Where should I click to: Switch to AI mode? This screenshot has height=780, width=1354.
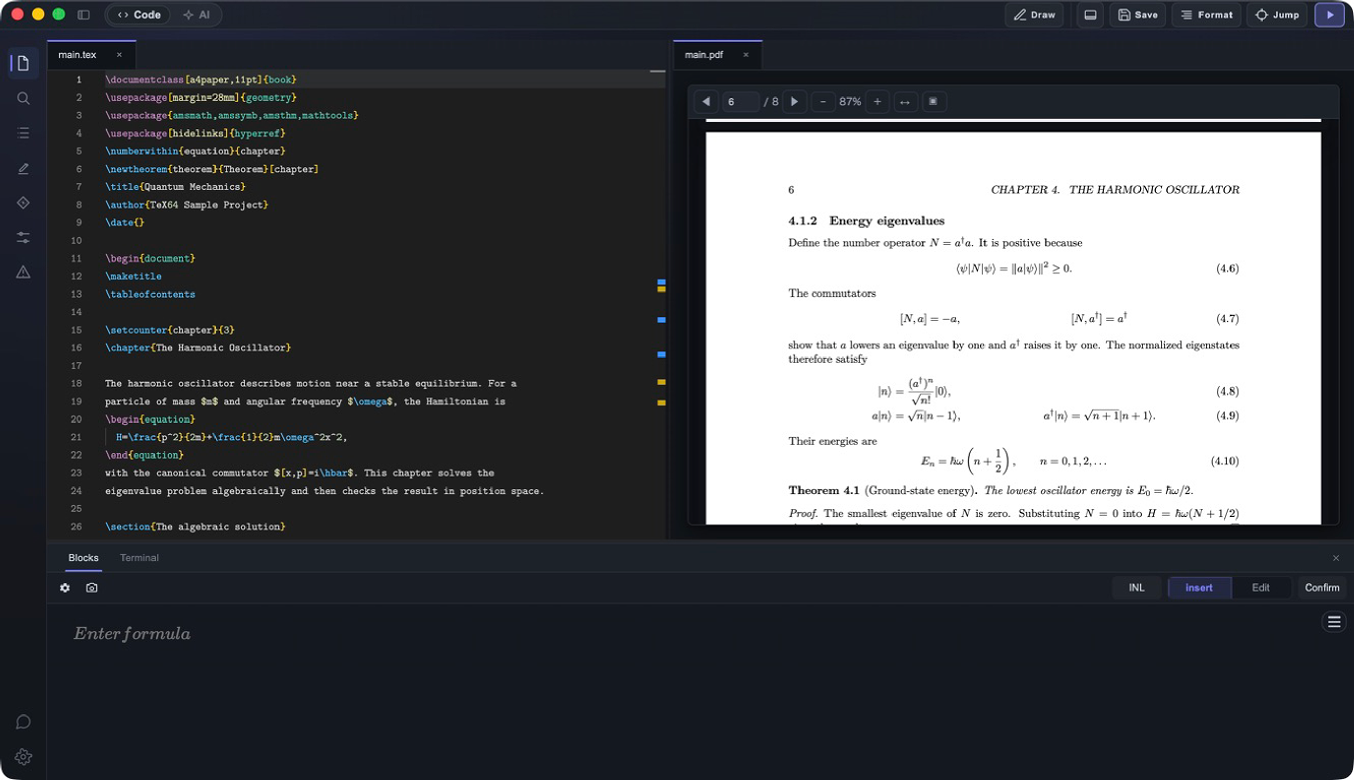point(197,15)
